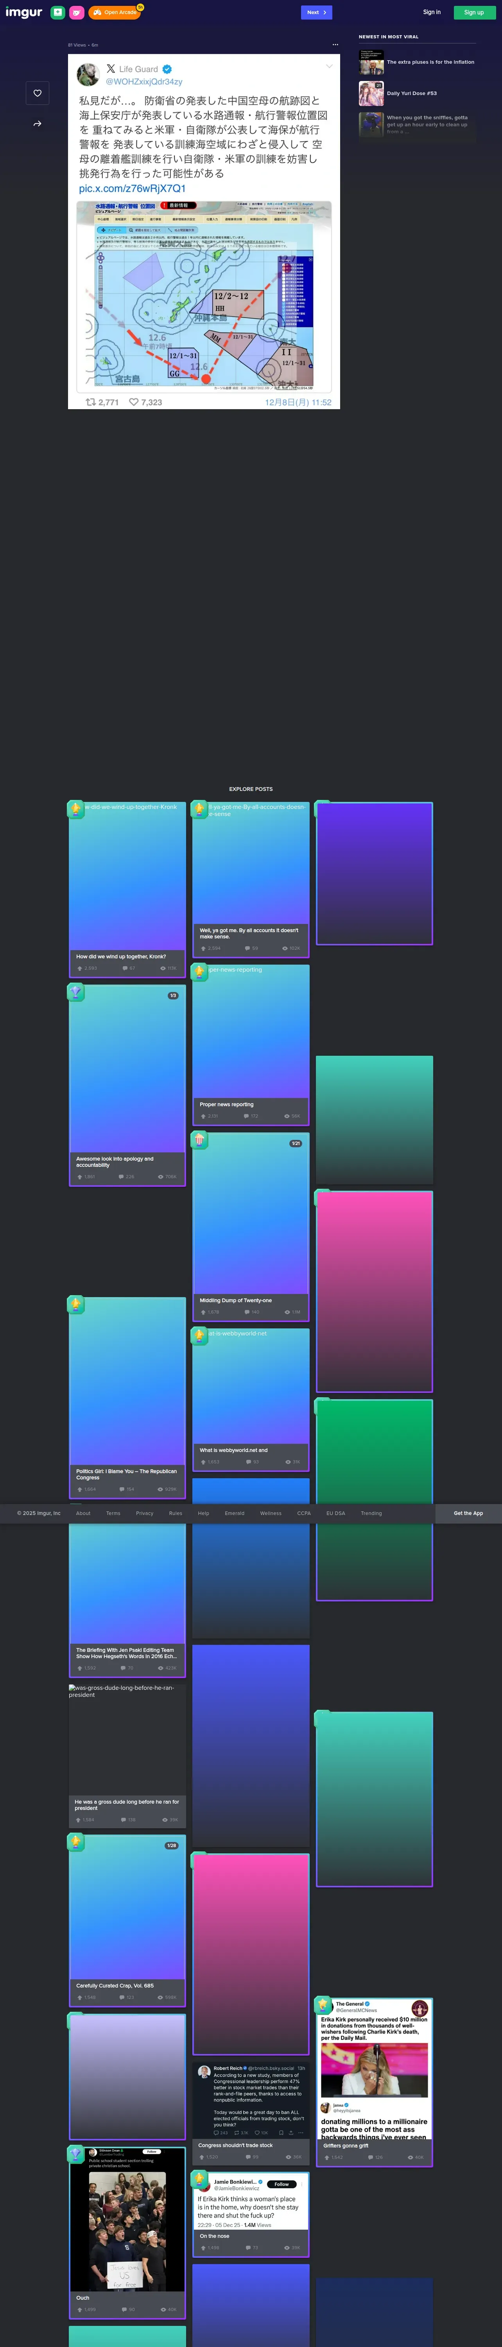Open 'Awesome look into apology and accountability' card
This screenshot has height=2347, width=502.
coord(127,1085)
